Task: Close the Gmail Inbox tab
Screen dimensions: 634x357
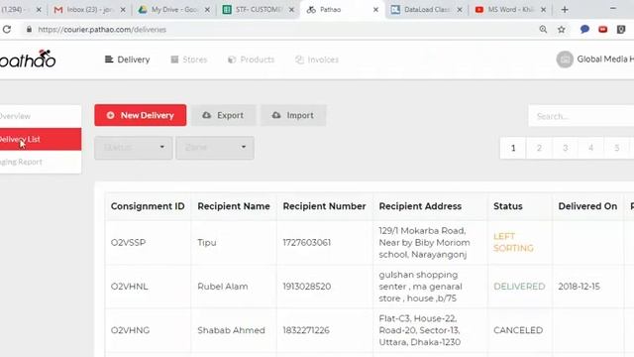Action: 123,9
